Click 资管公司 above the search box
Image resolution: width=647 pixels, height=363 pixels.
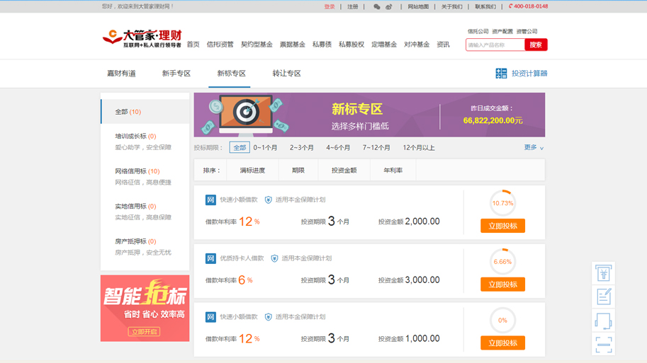click(x=527, y=31)
